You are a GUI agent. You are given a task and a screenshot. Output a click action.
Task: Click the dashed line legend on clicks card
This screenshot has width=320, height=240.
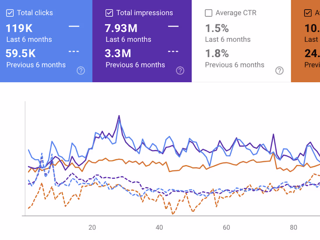74,51
